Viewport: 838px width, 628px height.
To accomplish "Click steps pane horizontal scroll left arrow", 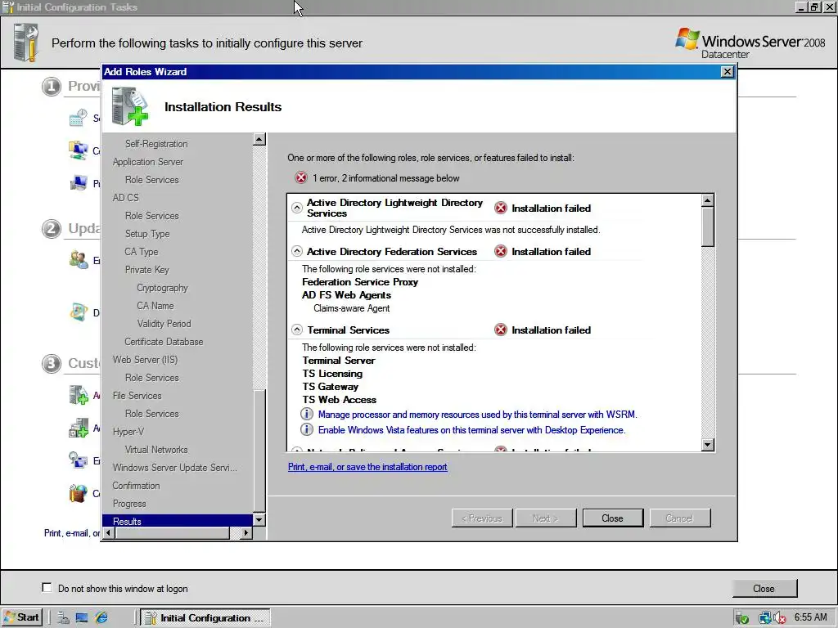I will pyautogui.click(x=109, y=532).
